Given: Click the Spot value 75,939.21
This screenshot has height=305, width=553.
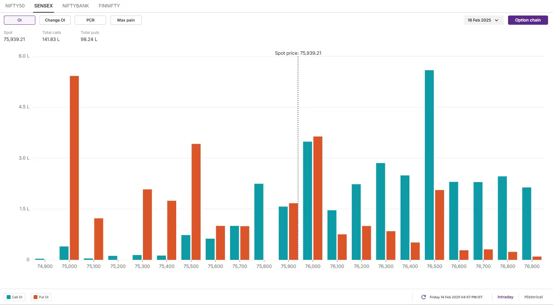Looking at the screenshot, I should 15,39.
